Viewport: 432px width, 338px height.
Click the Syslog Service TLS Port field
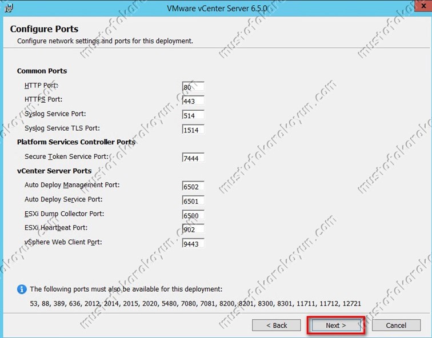point(193,130)
